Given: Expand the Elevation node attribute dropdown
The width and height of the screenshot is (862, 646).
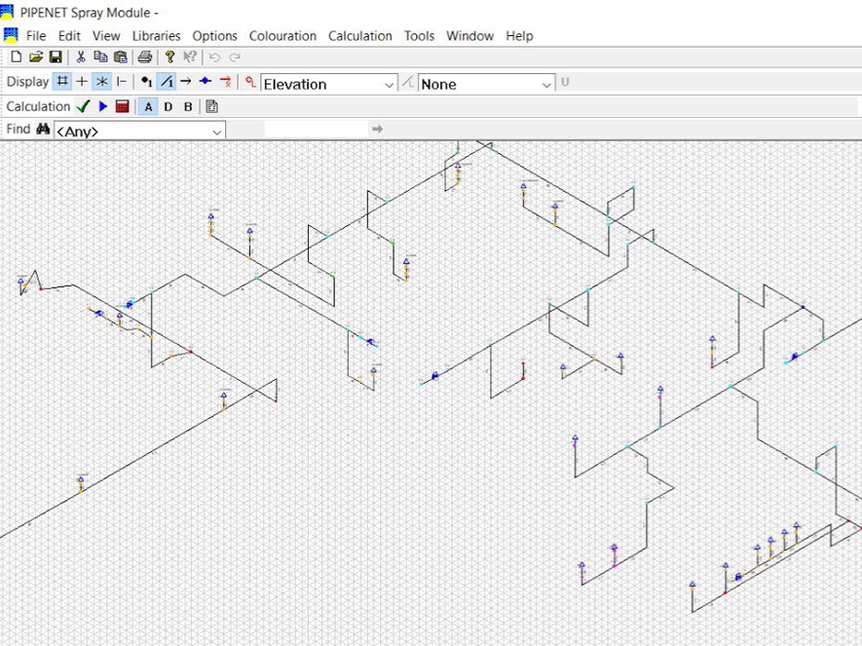Looking at the screenshot, I should point(389,85).
